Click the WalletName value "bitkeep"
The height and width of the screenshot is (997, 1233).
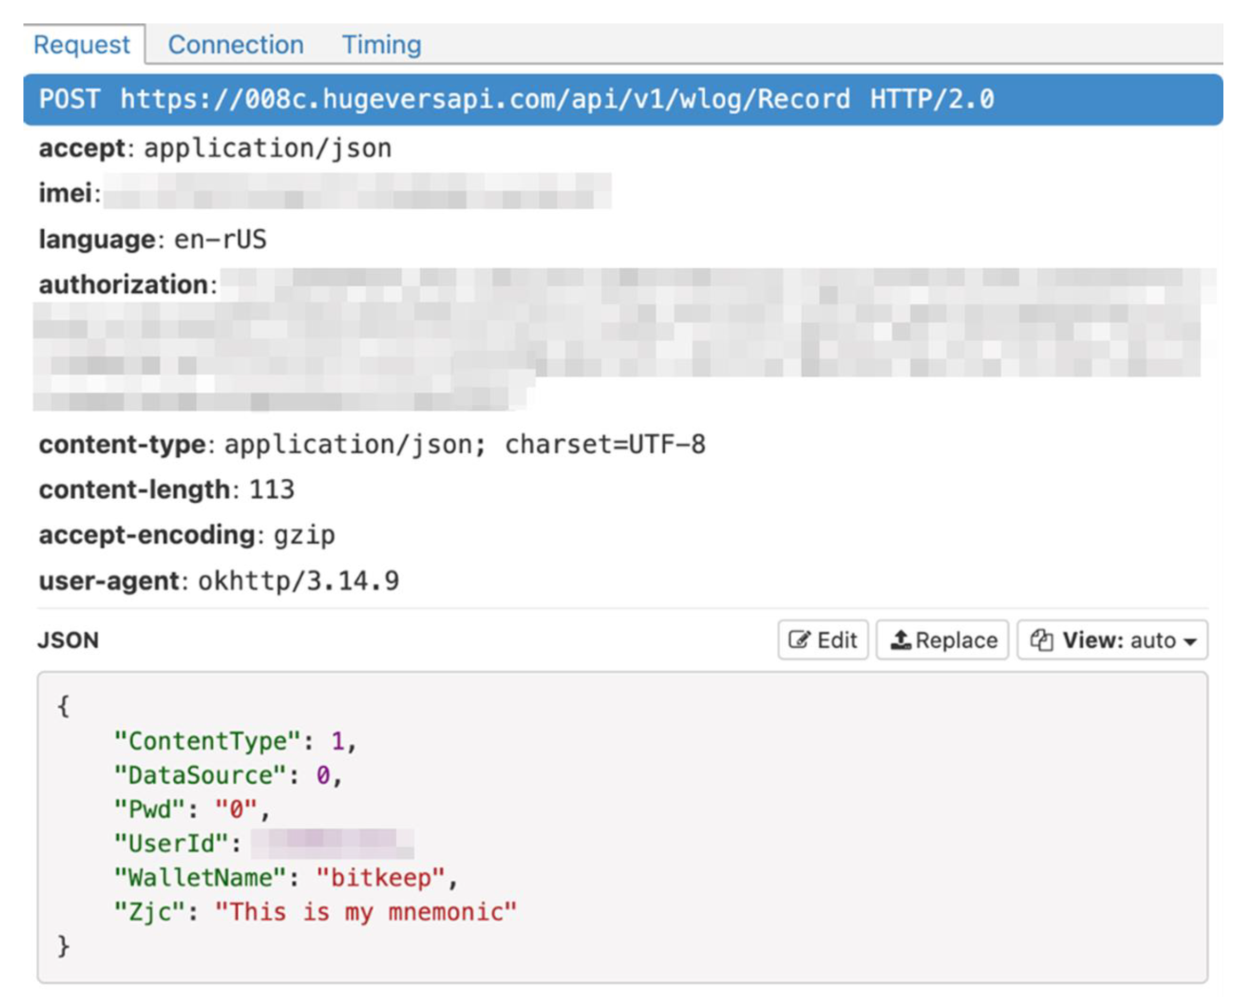(x=380, y=878)
